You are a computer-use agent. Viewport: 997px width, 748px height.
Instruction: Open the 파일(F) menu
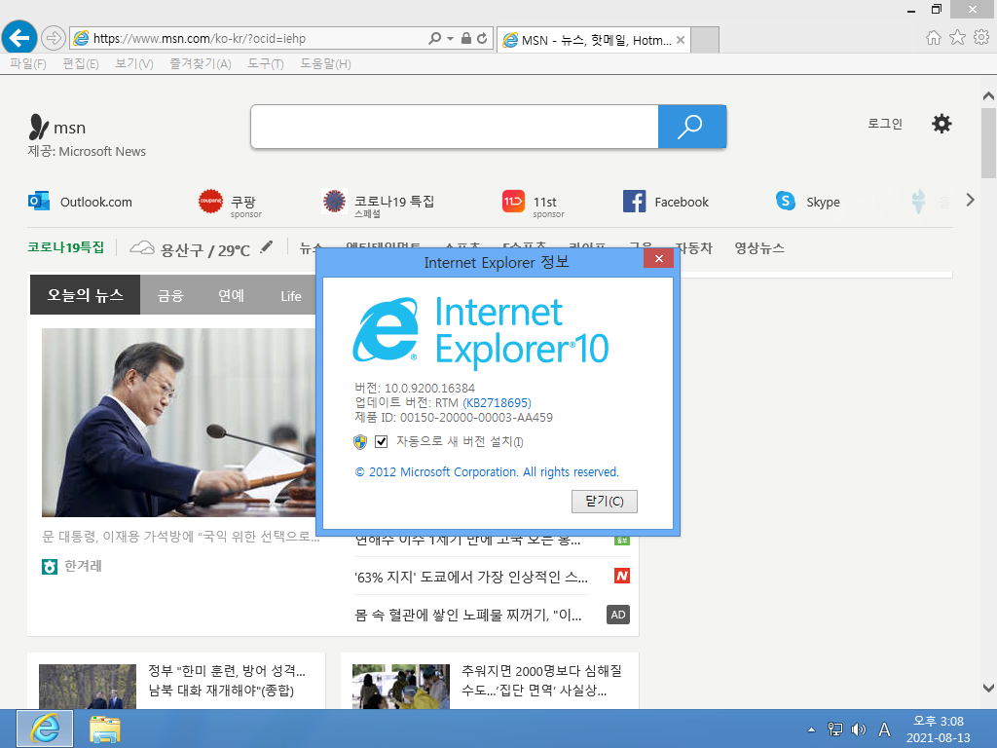pyautogui.click(x=28, y=63)
